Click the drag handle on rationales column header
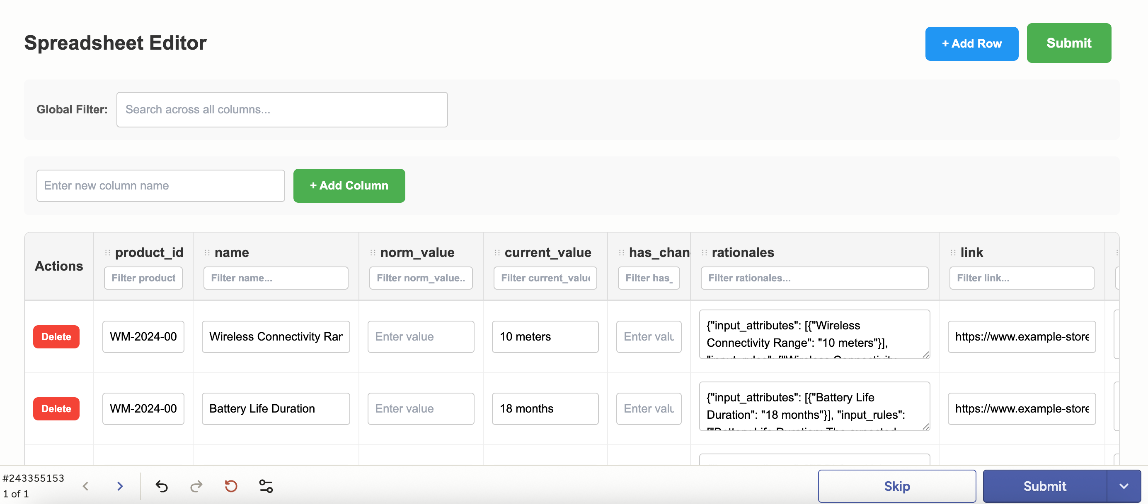The height and width of the screenshot is (504, 1148). tap(704, 252)
